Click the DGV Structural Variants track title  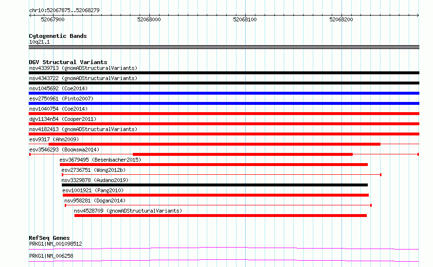[68, 62]
